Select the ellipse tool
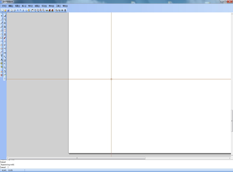Screen dimensions: 233x172 (2, 49)
